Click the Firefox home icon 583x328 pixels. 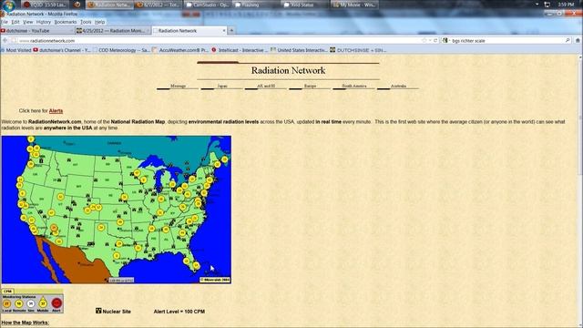(x=578, y=40)
